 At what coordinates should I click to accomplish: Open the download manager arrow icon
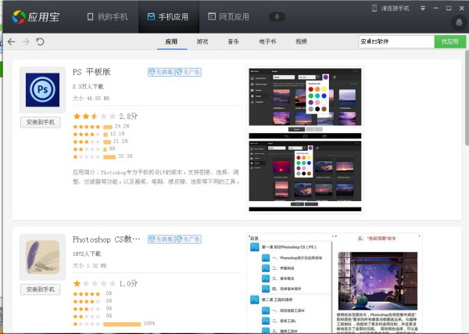tap(277, 16)
